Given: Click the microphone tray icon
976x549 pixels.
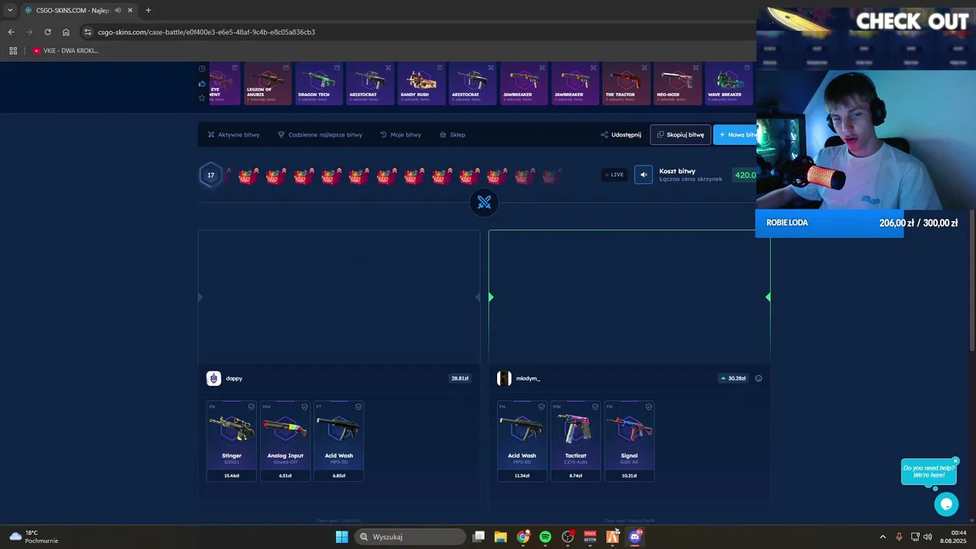Looking at the screenshot, I should pyautogui.click(x=899, y=537).
